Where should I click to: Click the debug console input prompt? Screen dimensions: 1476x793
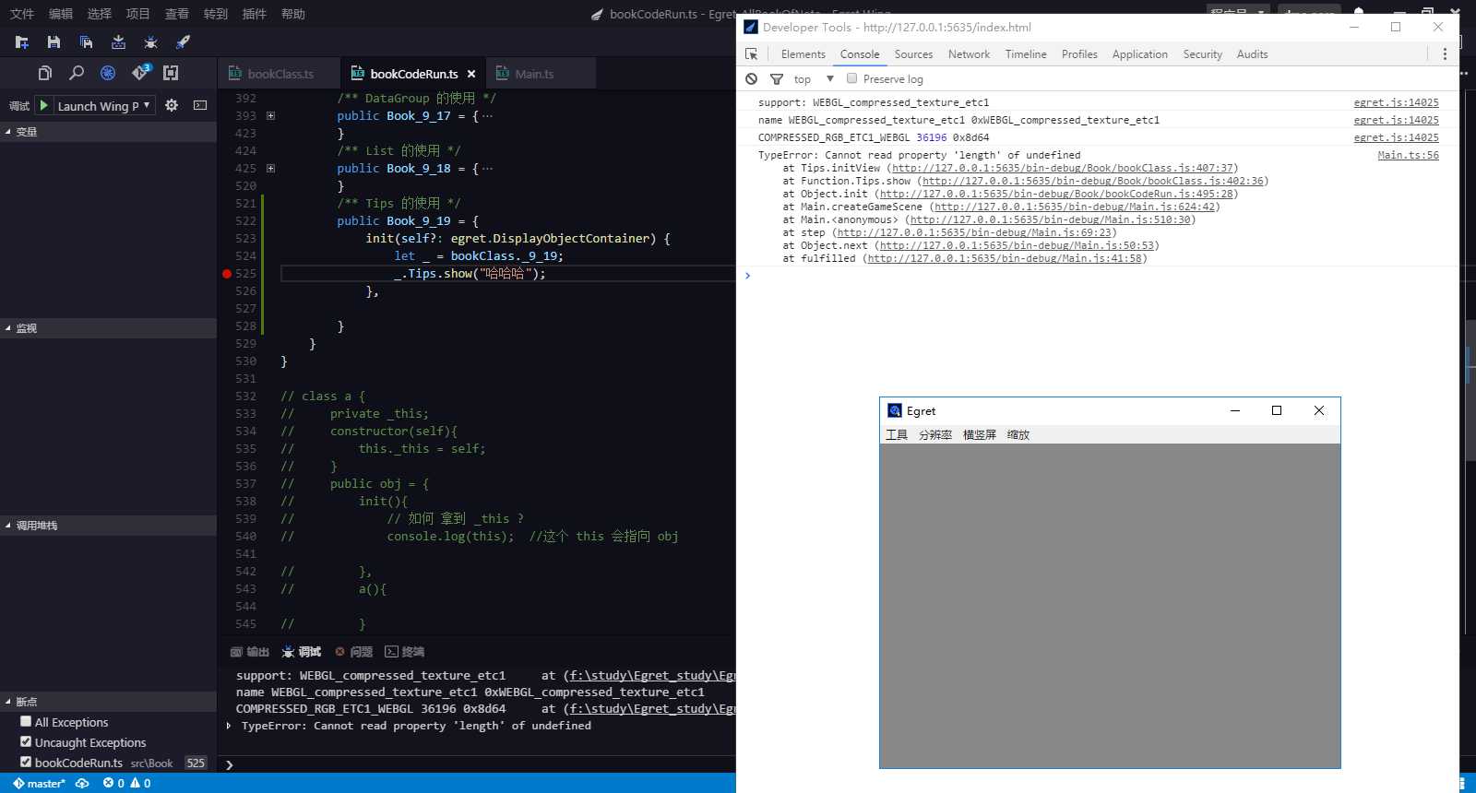[x=480, y=764]
